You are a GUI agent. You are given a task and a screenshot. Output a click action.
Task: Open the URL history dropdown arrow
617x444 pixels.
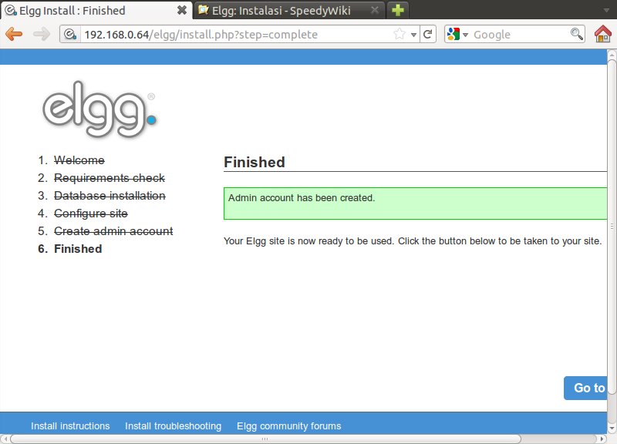[x=413, y=35]
